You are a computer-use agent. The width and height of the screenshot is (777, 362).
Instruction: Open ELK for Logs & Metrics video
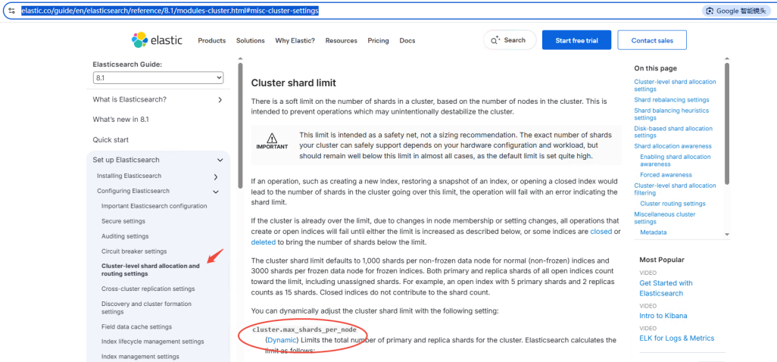click(677, 339)
